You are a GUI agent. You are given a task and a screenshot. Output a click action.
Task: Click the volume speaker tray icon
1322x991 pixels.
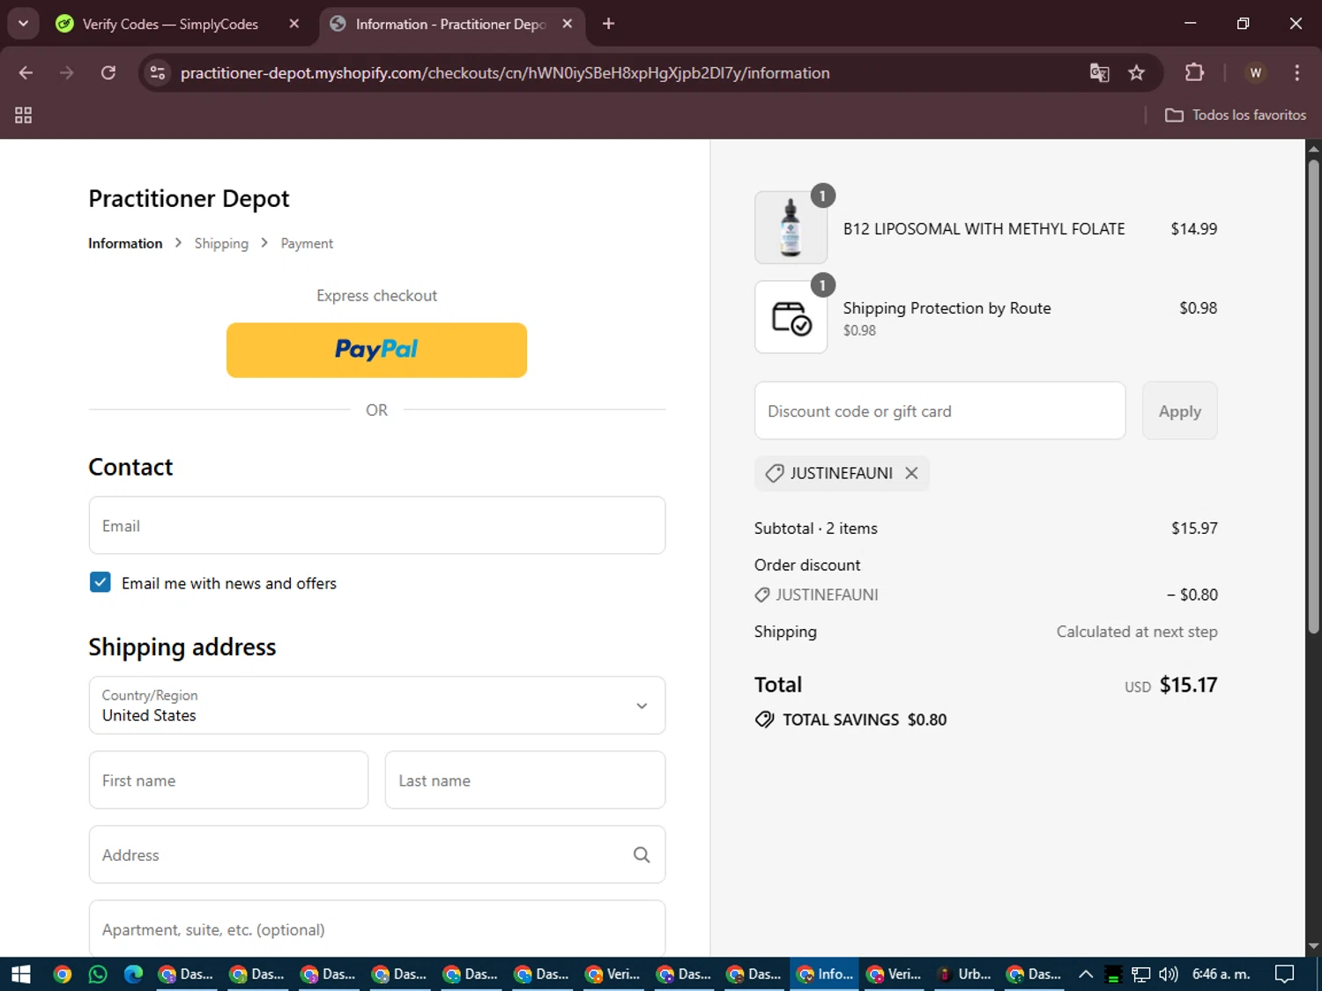1169,974
